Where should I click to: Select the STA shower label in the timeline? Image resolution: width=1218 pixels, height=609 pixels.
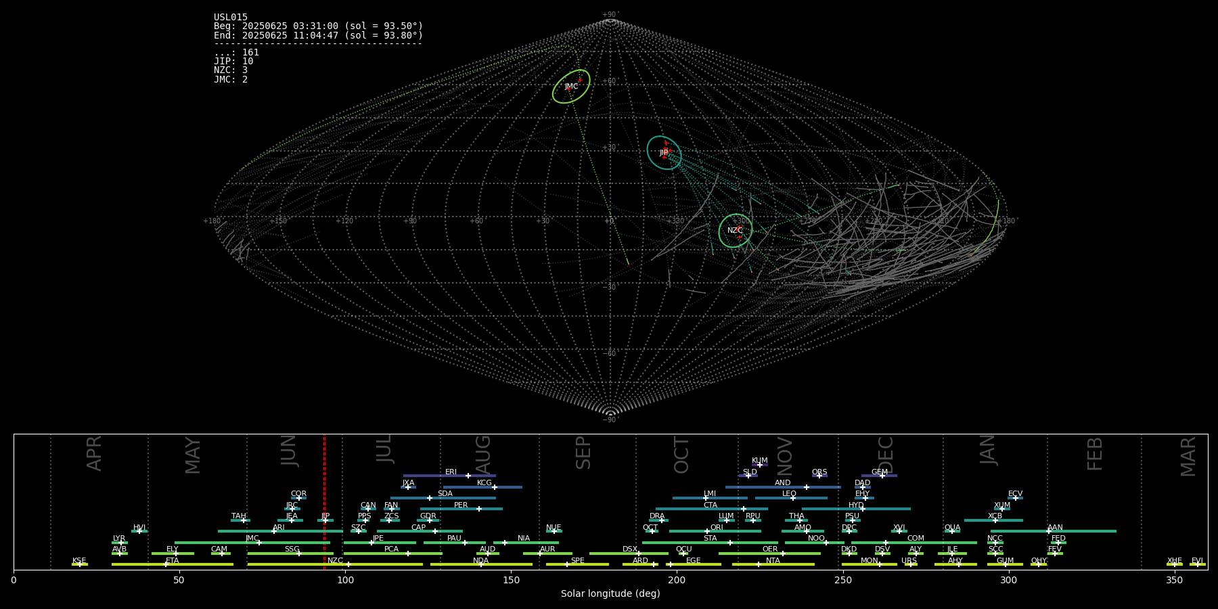coord(710,539)
